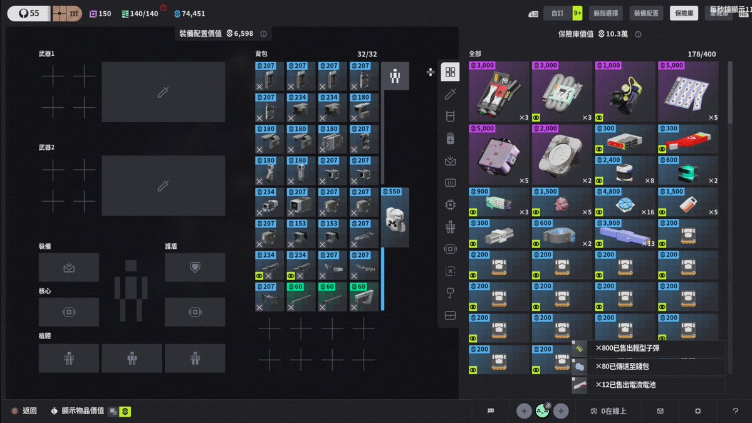752x423 pixels.
Task: Select the crate filter icon at the list bottom
Action: point(450,315)
